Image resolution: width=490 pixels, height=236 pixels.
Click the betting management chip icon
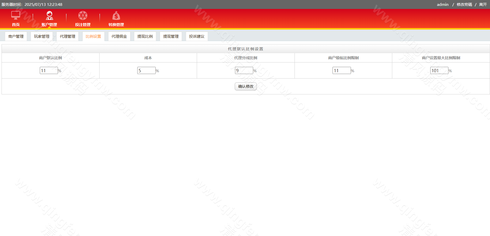83,16
